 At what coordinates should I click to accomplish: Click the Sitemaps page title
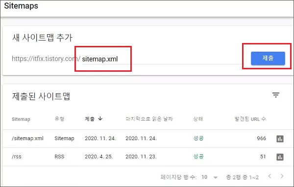click(21, 6)
